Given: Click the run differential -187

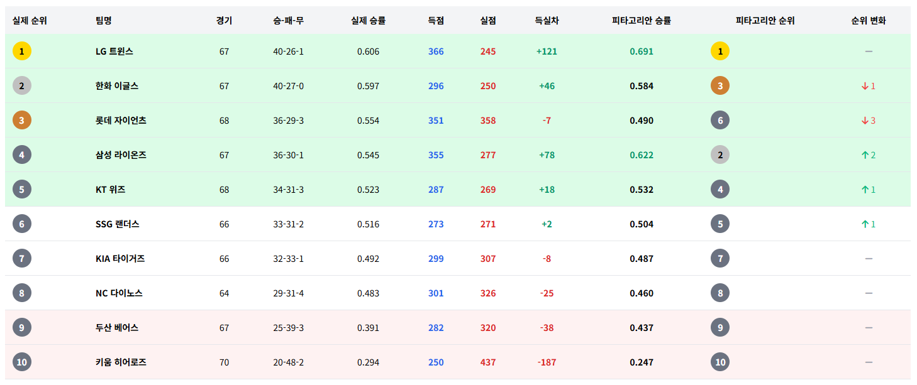Looking at the screenshot, I should click(547, 362).
